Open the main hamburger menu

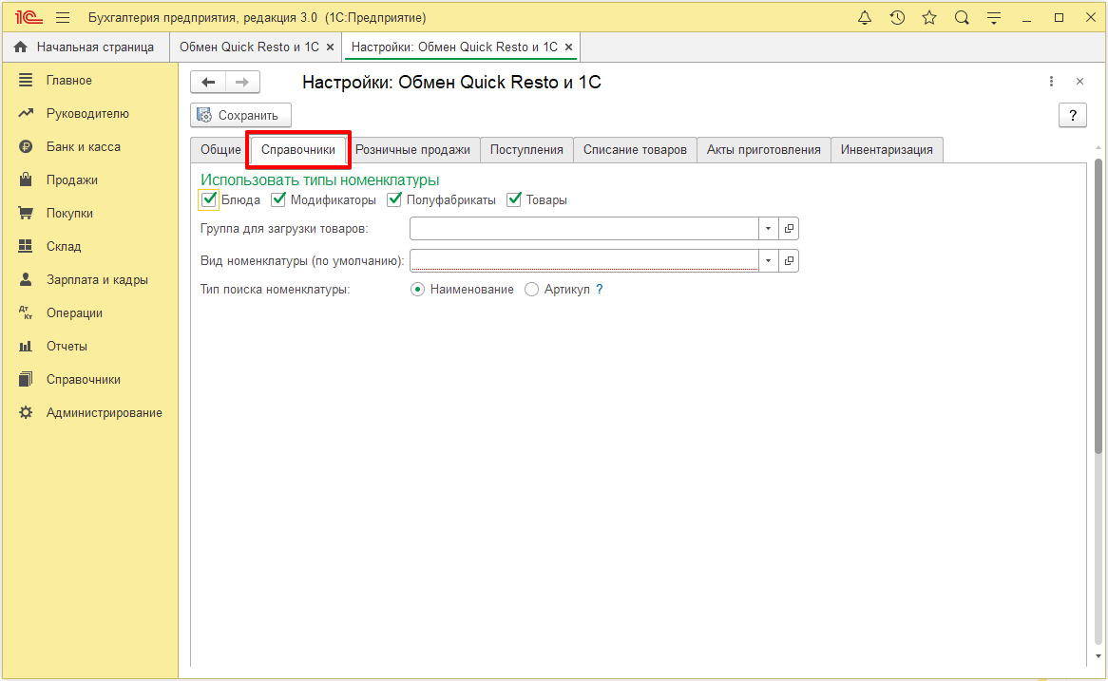click(63, 18)
